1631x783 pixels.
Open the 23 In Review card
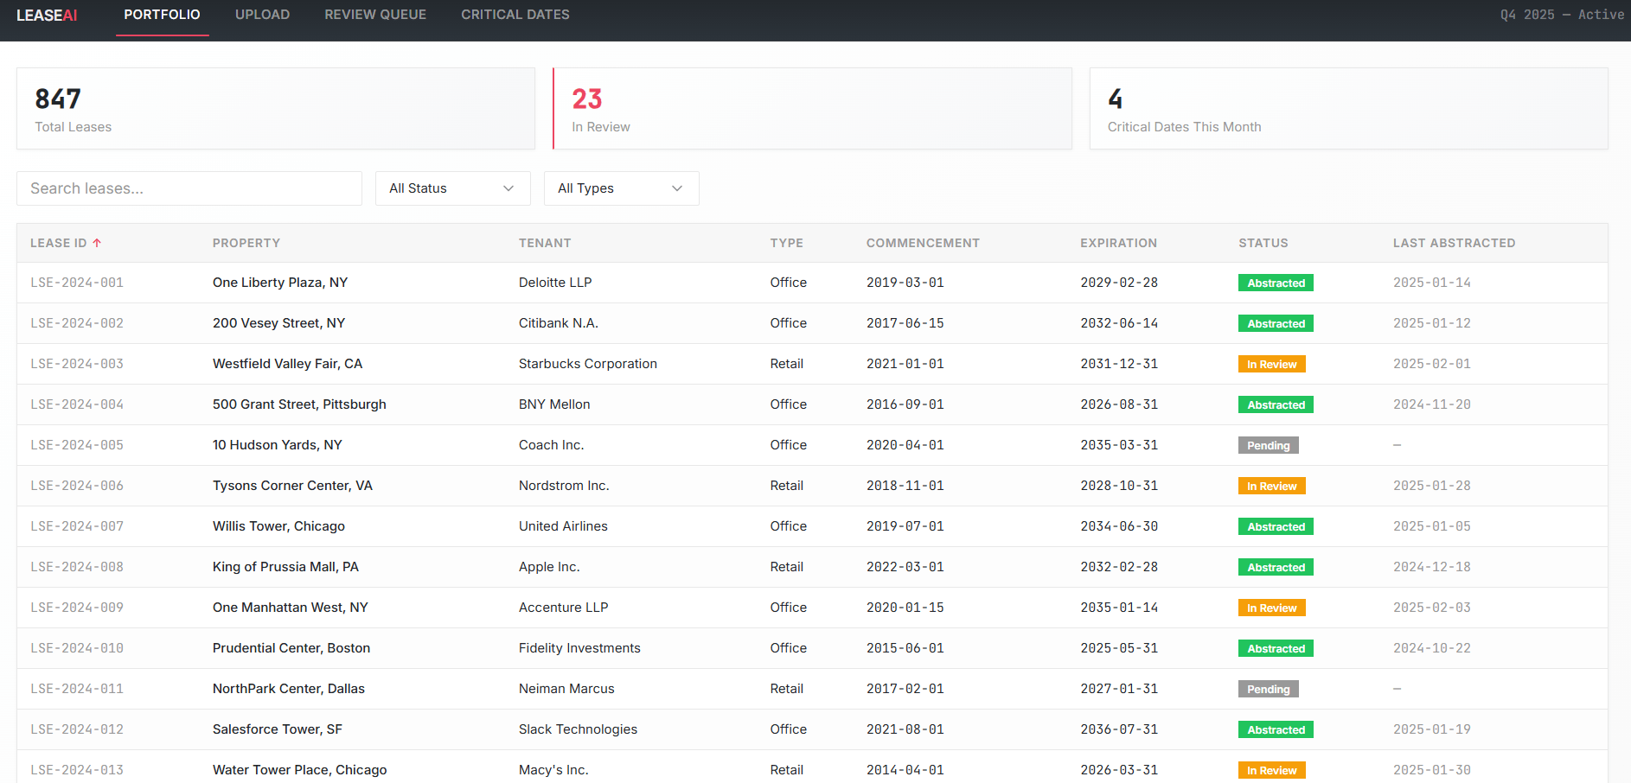[x=812, y=109]
